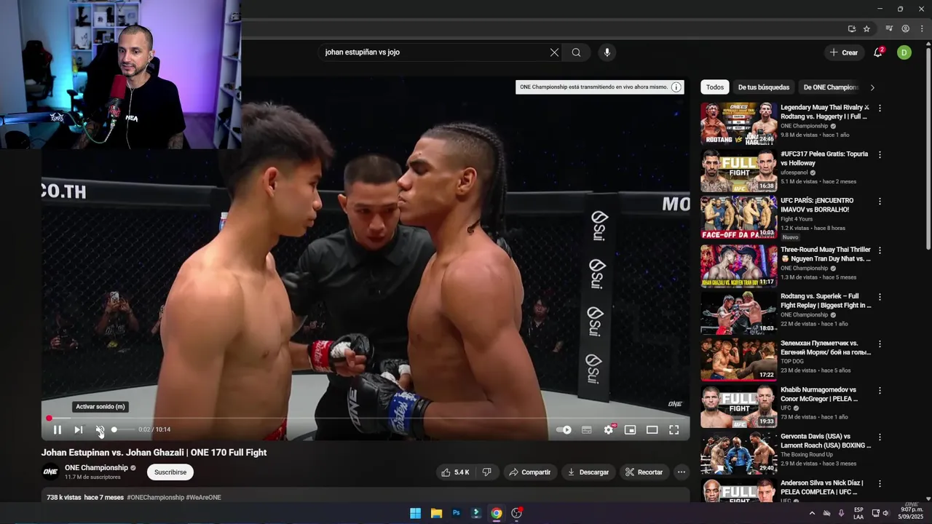Select the De ONE Champions chip
This screenshot has width=932, height=524.
[x=831, y=87]
